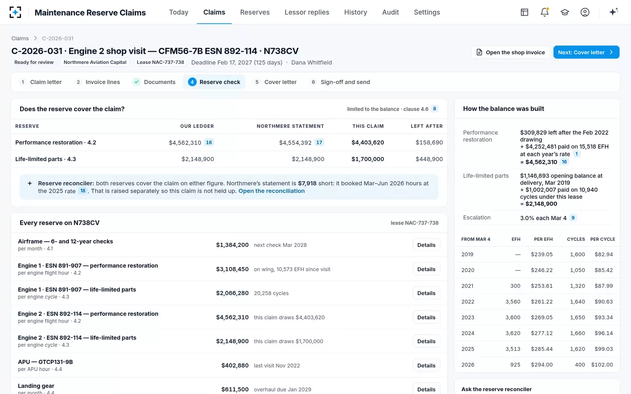631x394 pixels.
Task: Click the $4,403,620 this claim amount
Action: (368, 143)
